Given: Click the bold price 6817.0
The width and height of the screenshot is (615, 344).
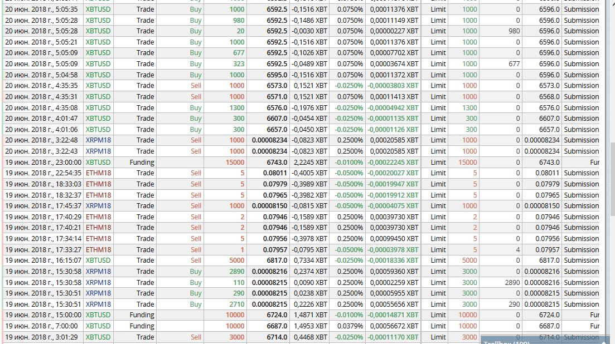Looking at the screenshot, I should click(277, 261).
